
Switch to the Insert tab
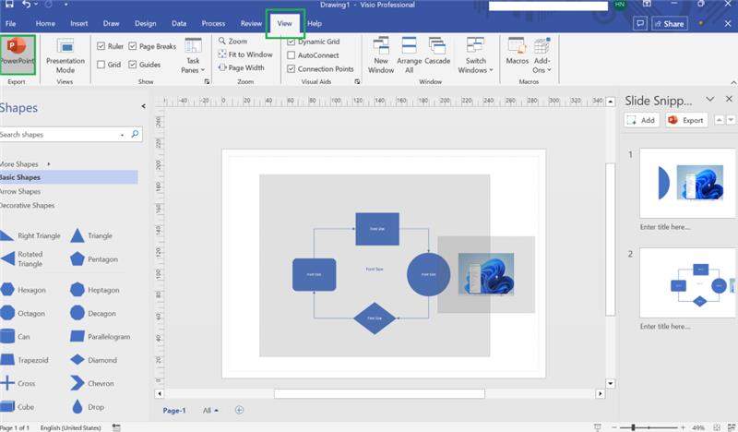[x=79, y=24]
